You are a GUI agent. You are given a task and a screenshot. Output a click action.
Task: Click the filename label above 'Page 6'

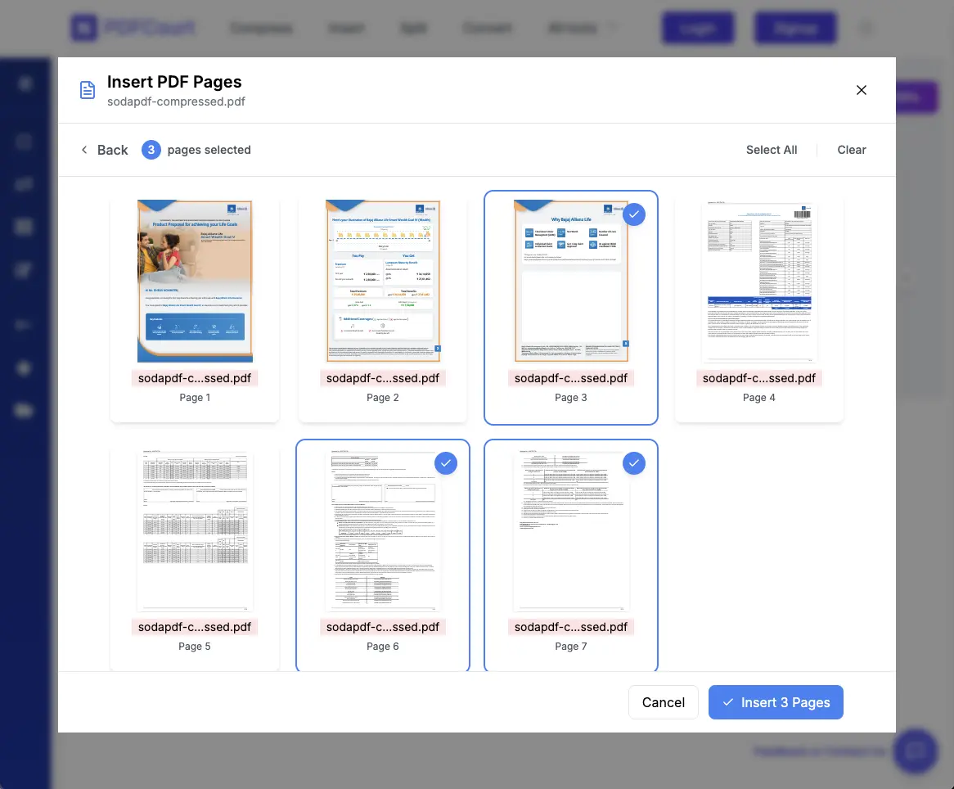coord(383,627)
